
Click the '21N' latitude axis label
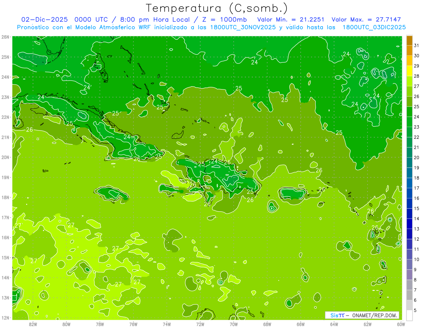point(5,137)
